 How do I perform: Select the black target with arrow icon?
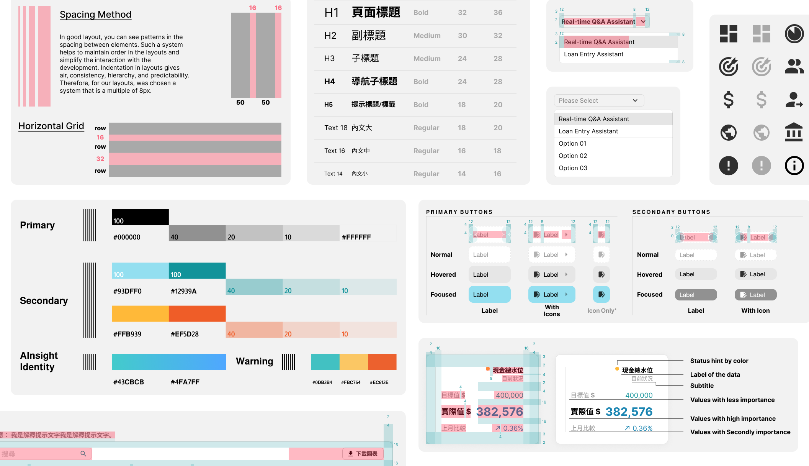(728, 66)
